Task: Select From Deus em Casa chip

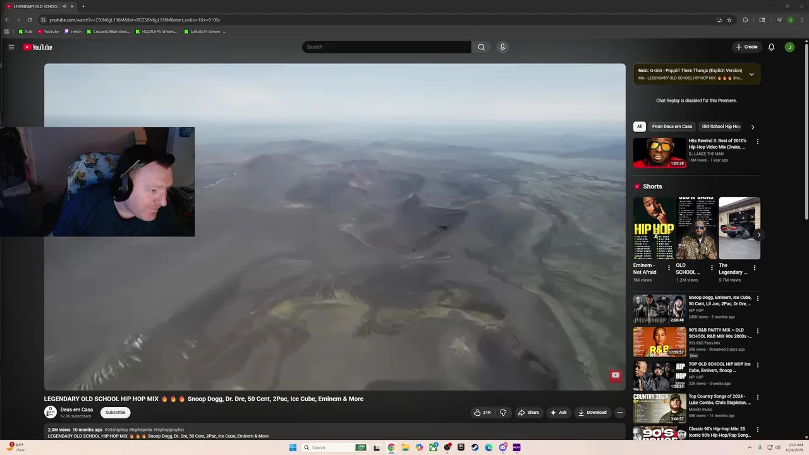Action: (x=672, y=126)
